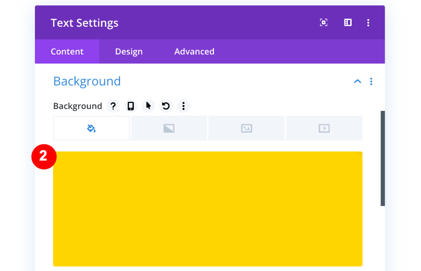Viewport: 421px width, 271px height.
Task: Switch to the Design tab
Action: click(x=129, y=52)
